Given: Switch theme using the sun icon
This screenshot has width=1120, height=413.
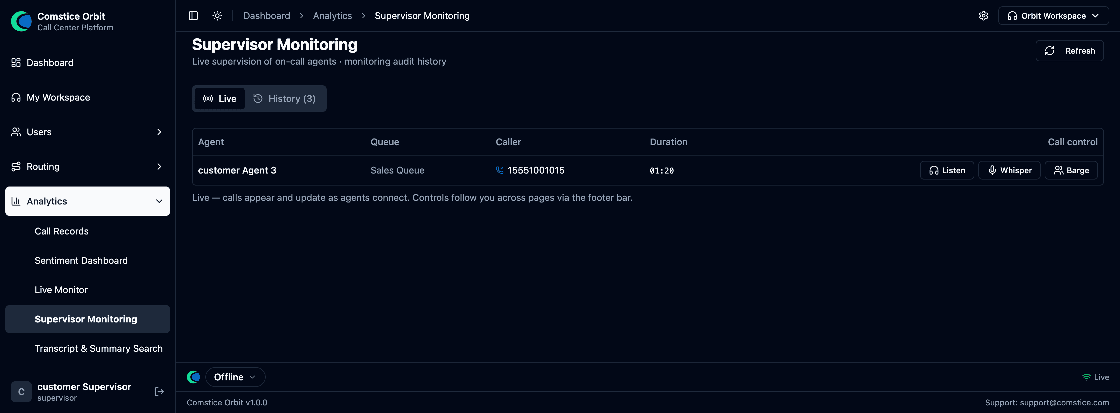Looking at the screenshot, I should click(x=217, y=16).
